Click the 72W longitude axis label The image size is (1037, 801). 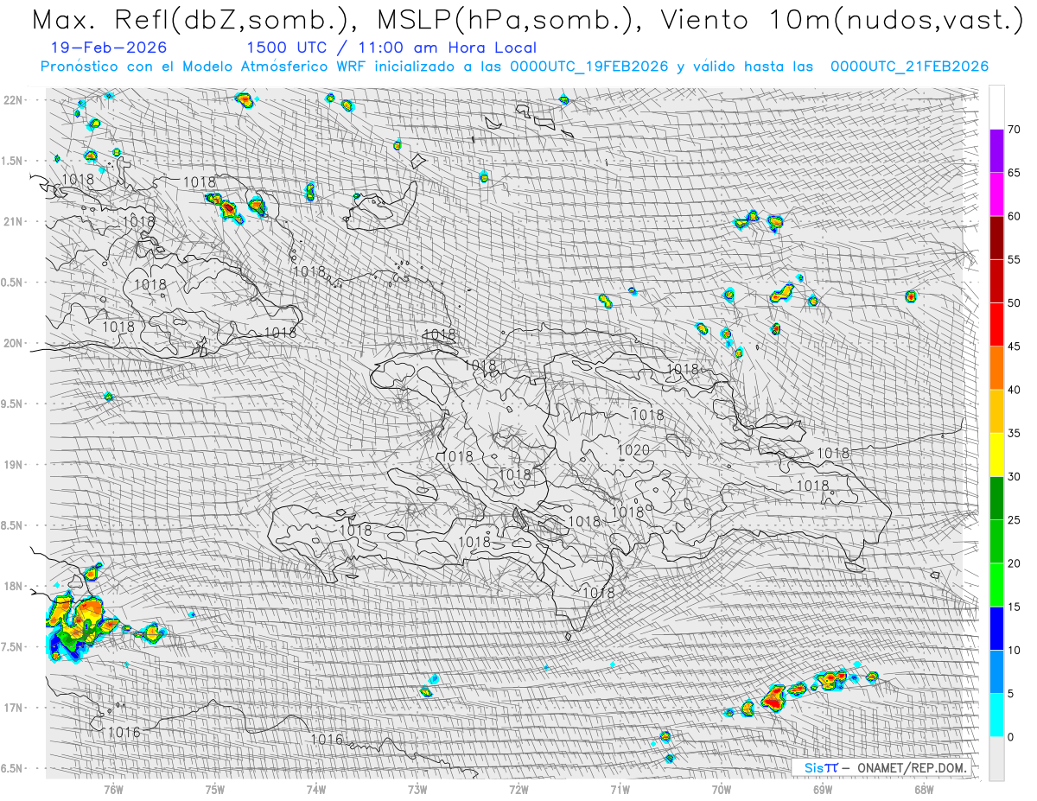click(x=518, y=789)
